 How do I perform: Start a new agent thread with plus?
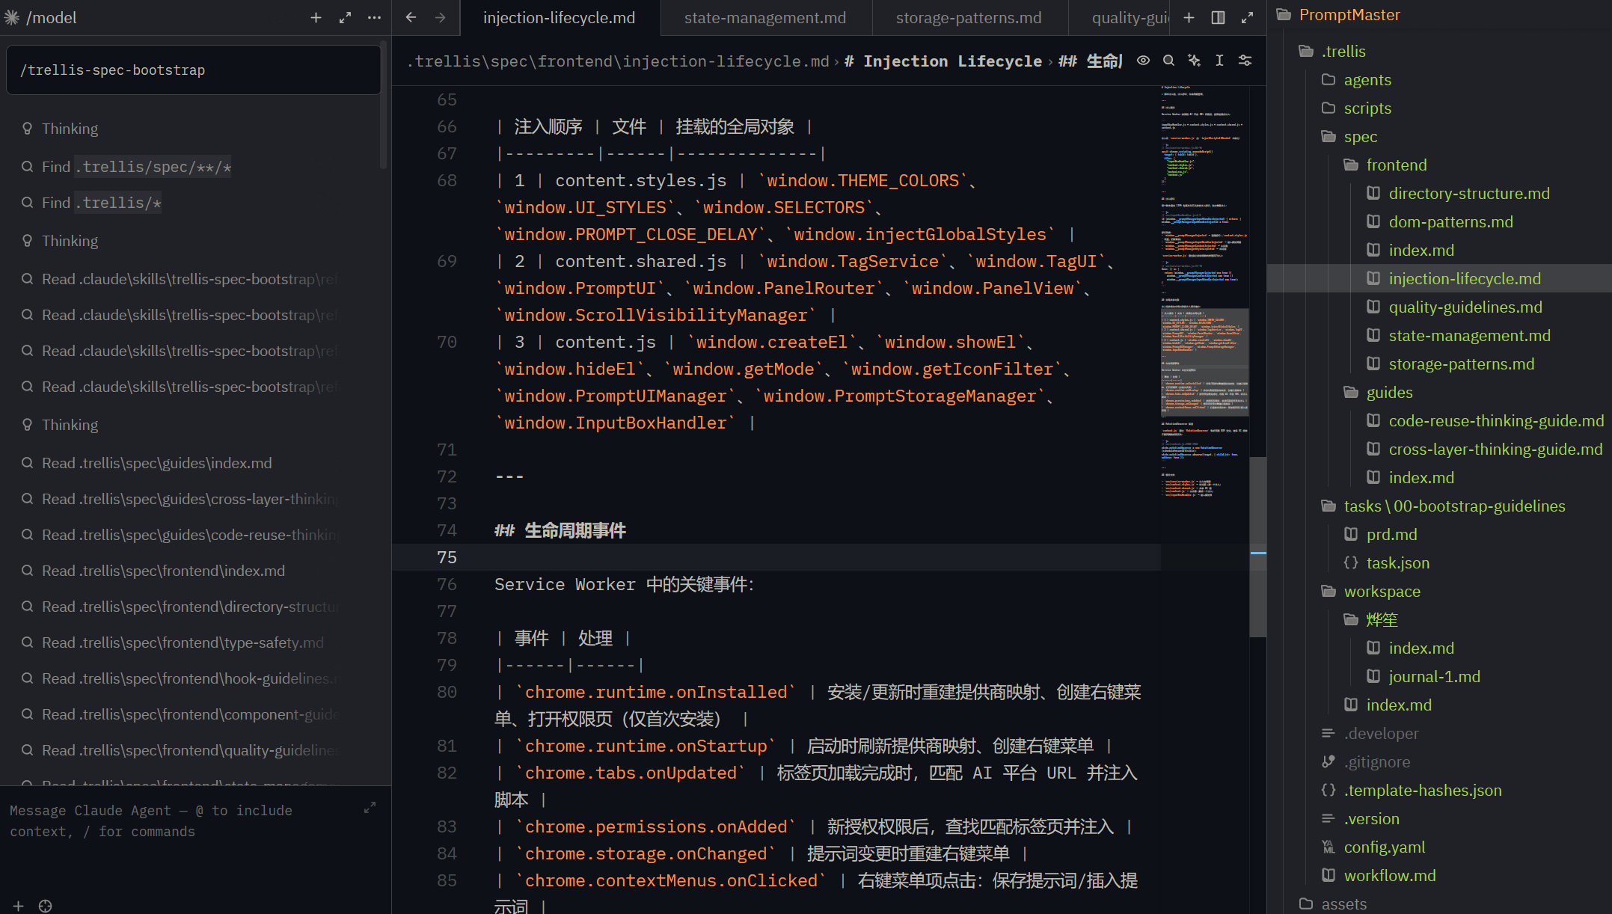(316, 17)
